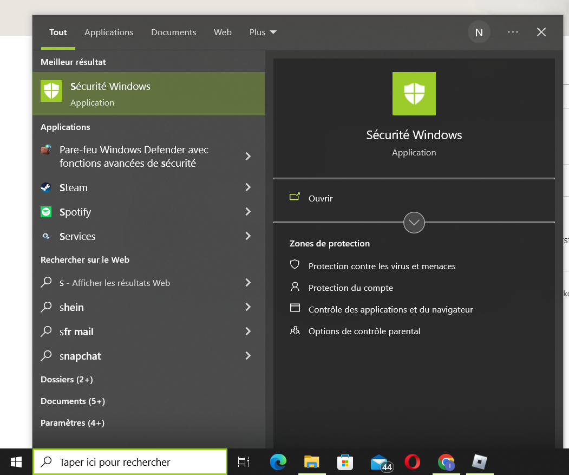Open Options de contrôle parental
This screenshot has height=475, width=569.
(364, 331)
